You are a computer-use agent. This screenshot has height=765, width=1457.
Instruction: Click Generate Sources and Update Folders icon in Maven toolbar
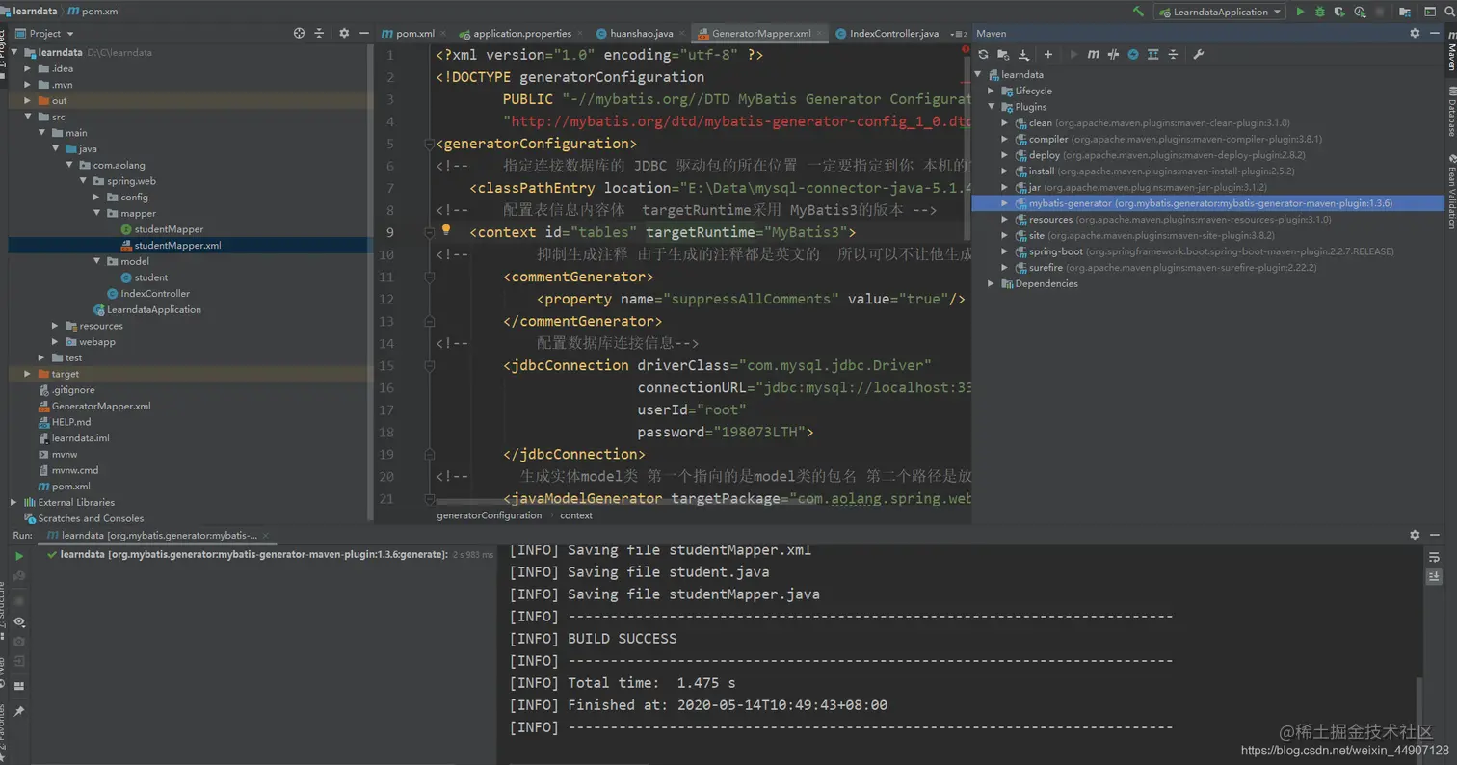1003,55
